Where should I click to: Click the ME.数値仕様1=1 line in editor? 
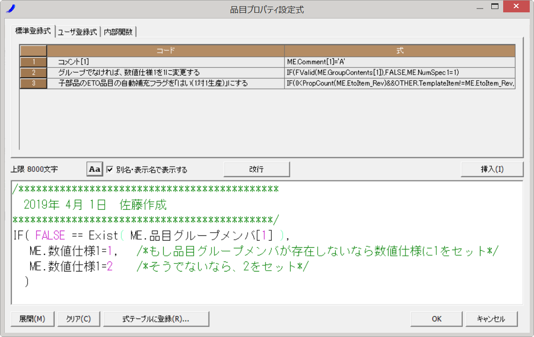264,251
